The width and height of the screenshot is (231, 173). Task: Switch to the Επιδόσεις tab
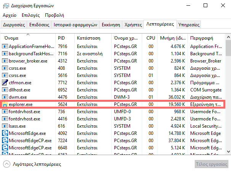[39, 25]
